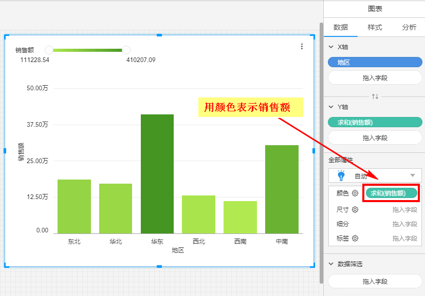Collapse the Y轴 section

coord(330,107)
